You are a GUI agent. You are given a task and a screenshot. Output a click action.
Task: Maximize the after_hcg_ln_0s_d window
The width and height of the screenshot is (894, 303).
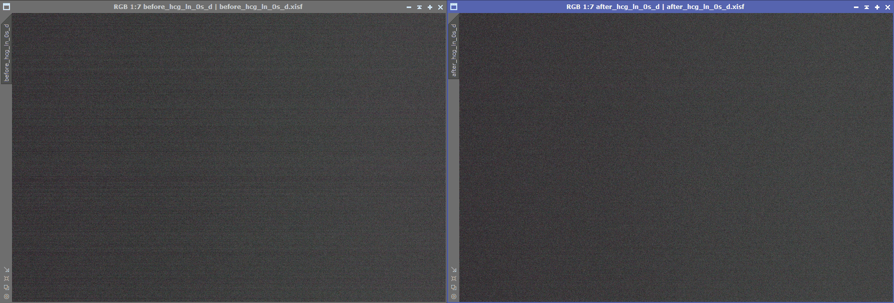tap(877, 7)
